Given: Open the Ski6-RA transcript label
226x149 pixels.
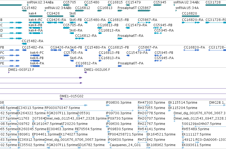Looking at the screenshot, I should pos(76,30).
